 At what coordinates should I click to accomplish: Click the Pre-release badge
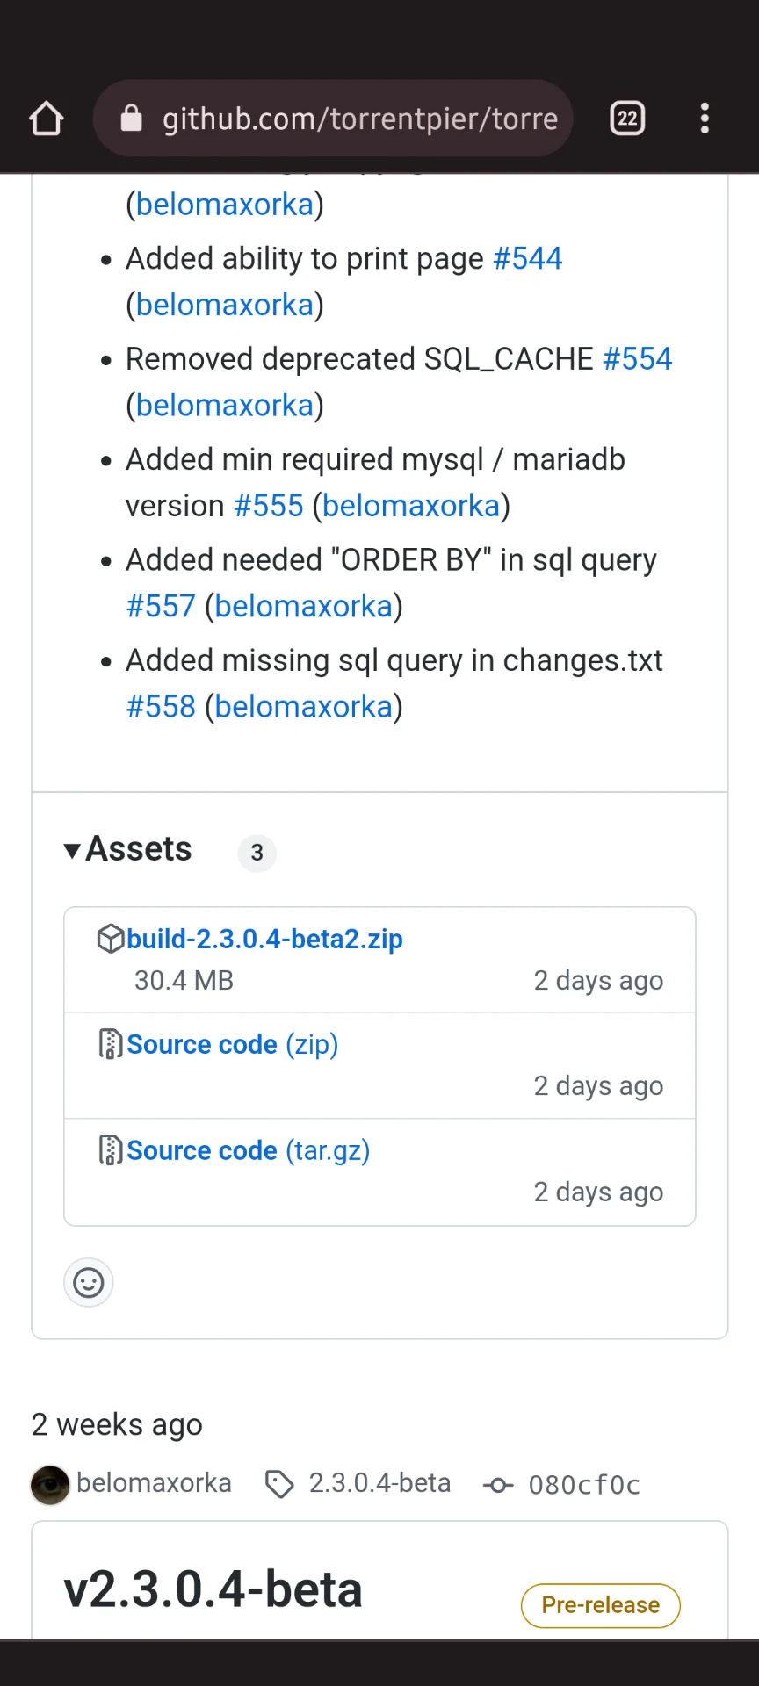(x=601, y=1605)
